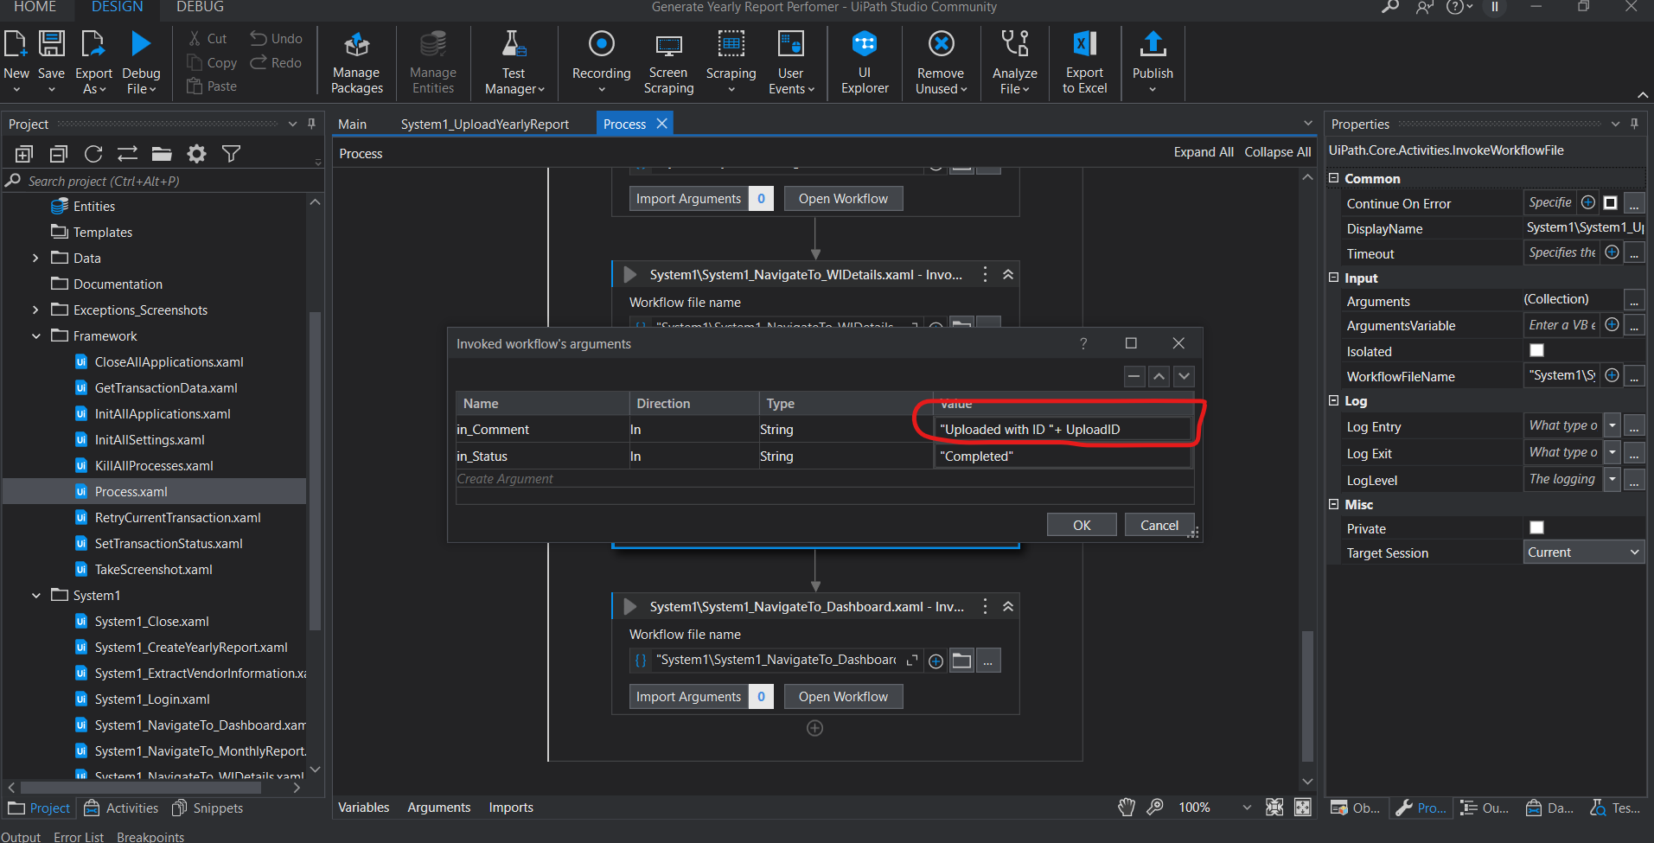This screenshot has height=843, width=1654.
Task: Click Open Workflow for Dashboard activity
Action: tap(843, 697)
